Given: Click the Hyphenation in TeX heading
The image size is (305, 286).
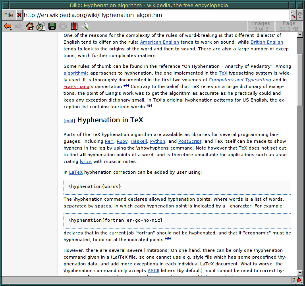Looking at the screenshot, I should (x=110, y=120).
